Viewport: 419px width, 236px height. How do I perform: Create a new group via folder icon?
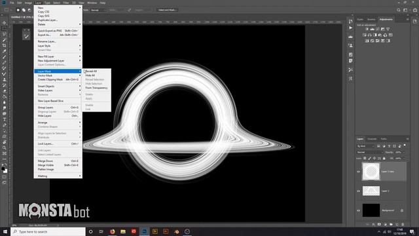tap(391, 224)
